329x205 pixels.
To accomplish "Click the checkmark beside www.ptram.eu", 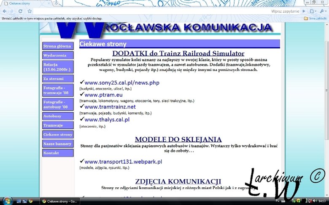I will tap(82, 94).
